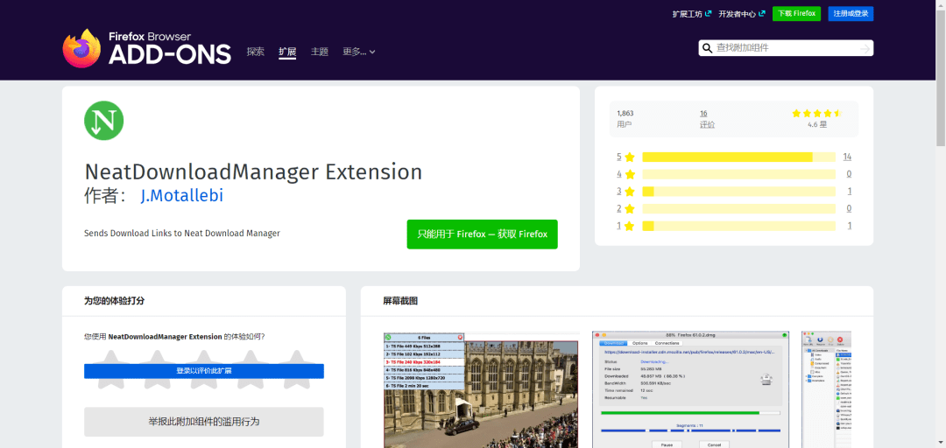Click the 屏幕截图 section heading
The image size is (946, 448).
(x=400, y=301)
